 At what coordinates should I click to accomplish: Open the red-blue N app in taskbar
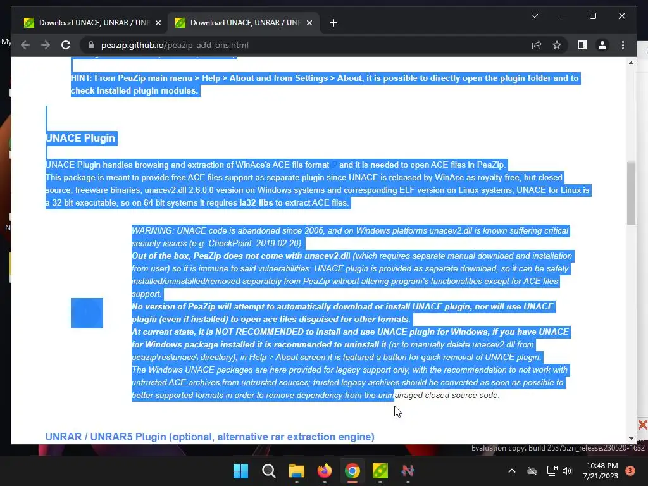[408, 471]
